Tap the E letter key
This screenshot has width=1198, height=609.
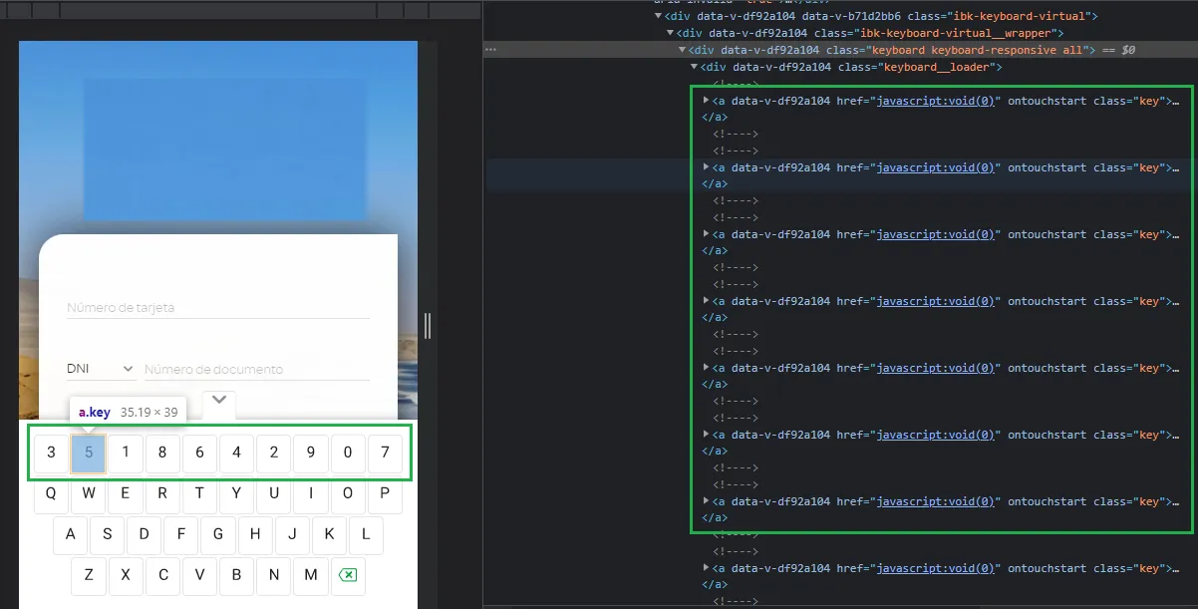coord(126,494)
